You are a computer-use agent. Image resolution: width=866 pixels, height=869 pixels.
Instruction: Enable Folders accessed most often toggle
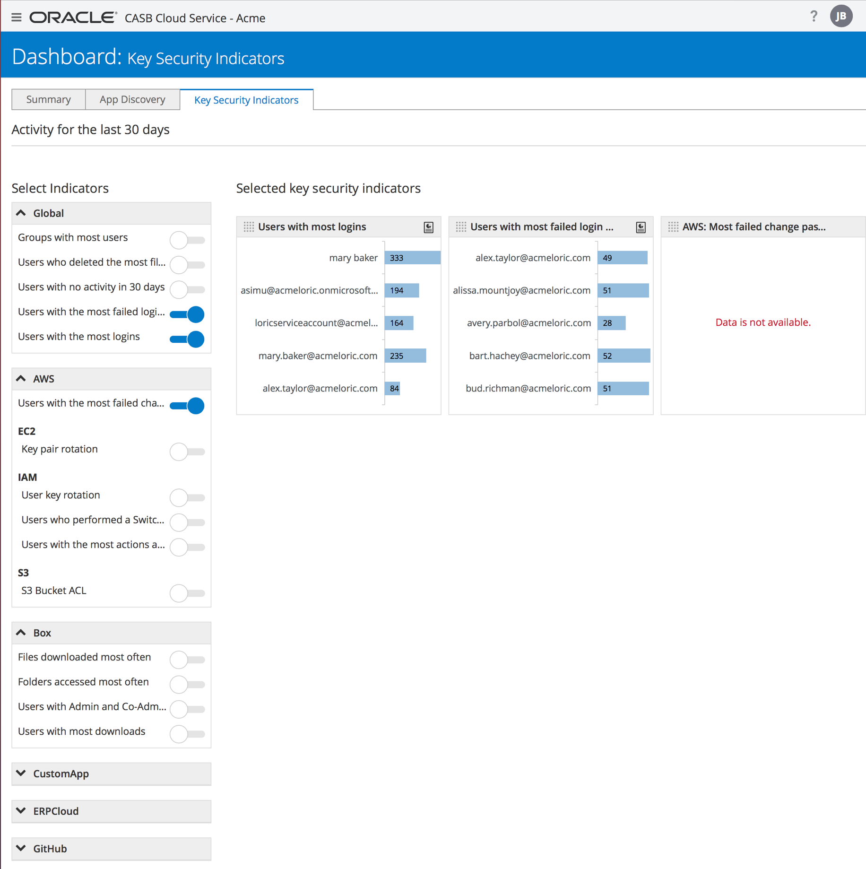[x=187, y=684]
